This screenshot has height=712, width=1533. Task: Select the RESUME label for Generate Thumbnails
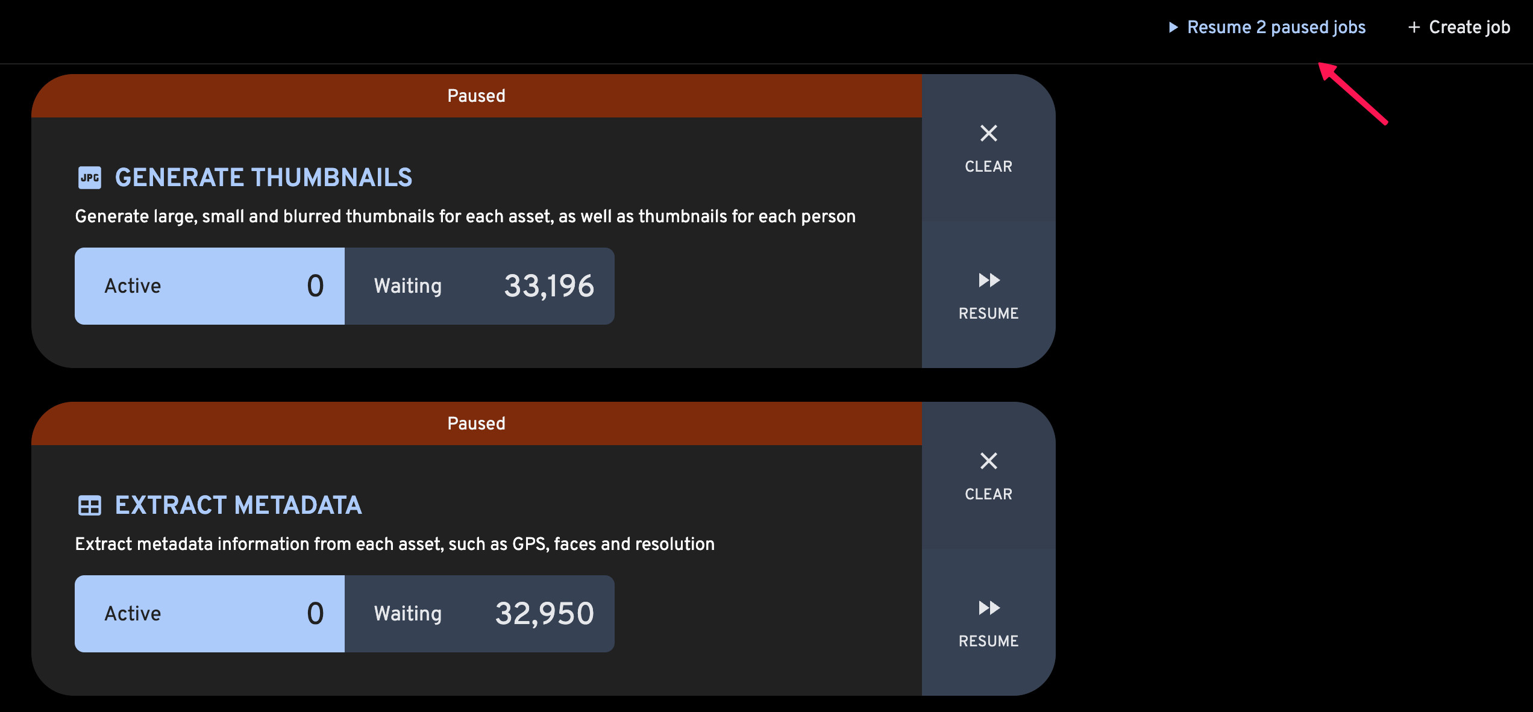(988, 313)
